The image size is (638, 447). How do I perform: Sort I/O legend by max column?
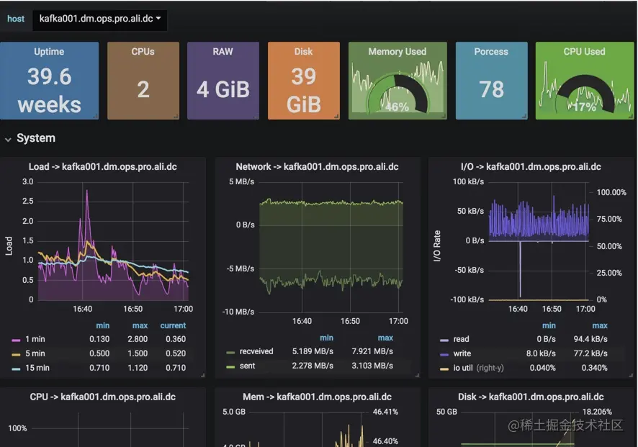point(600,325)
